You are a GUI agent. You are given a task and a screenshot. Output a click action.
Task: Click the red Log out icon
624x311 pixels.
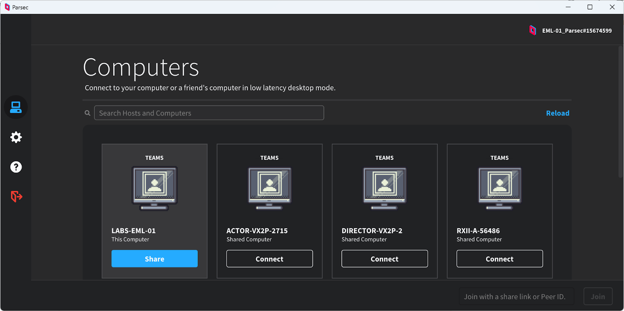tap(16, 196)
